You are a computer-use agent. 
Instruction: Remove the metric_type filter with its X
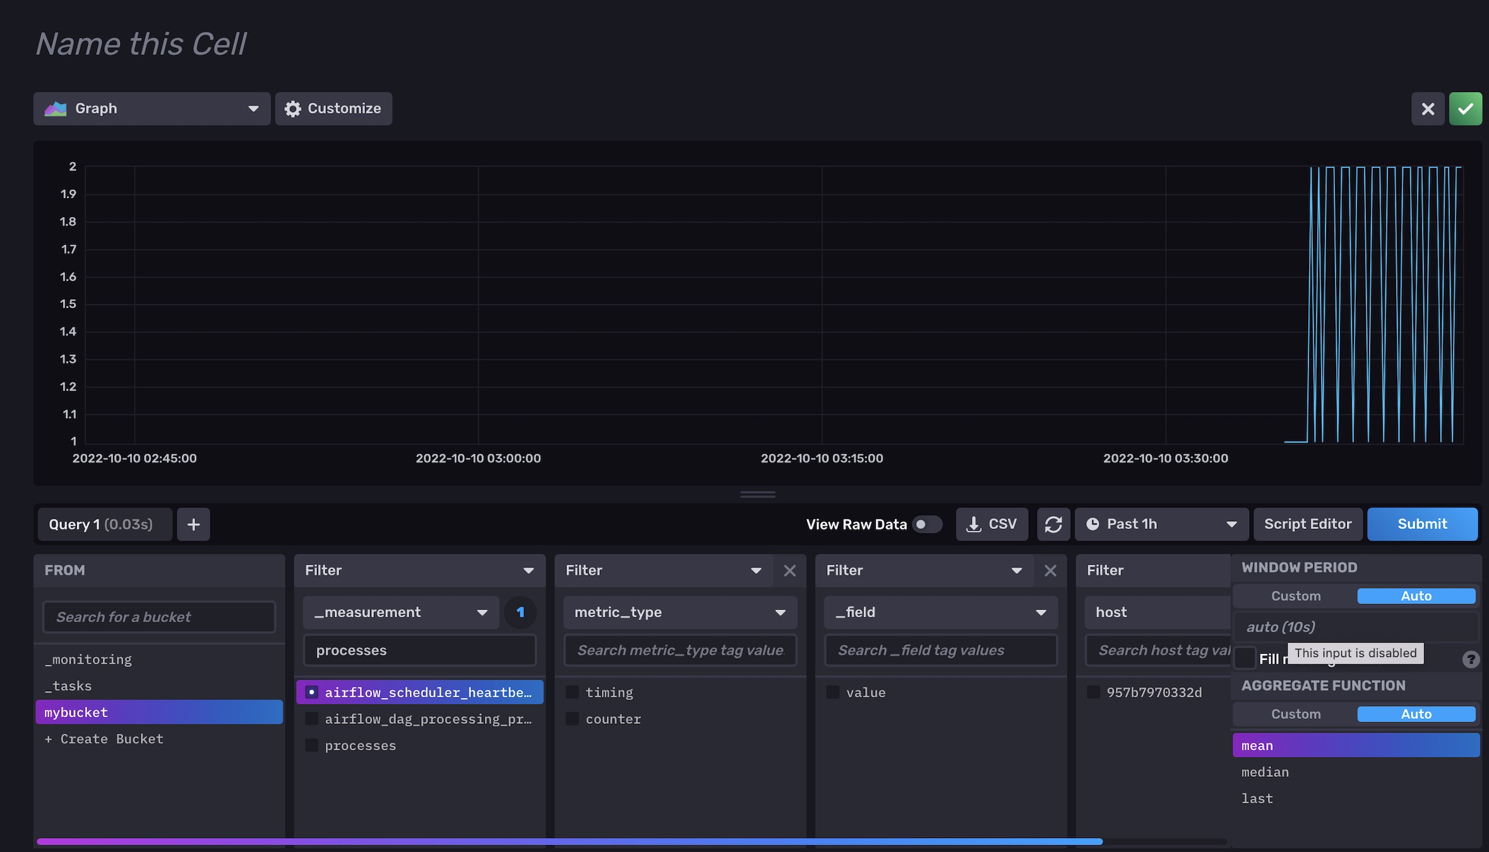click(789, 571)
